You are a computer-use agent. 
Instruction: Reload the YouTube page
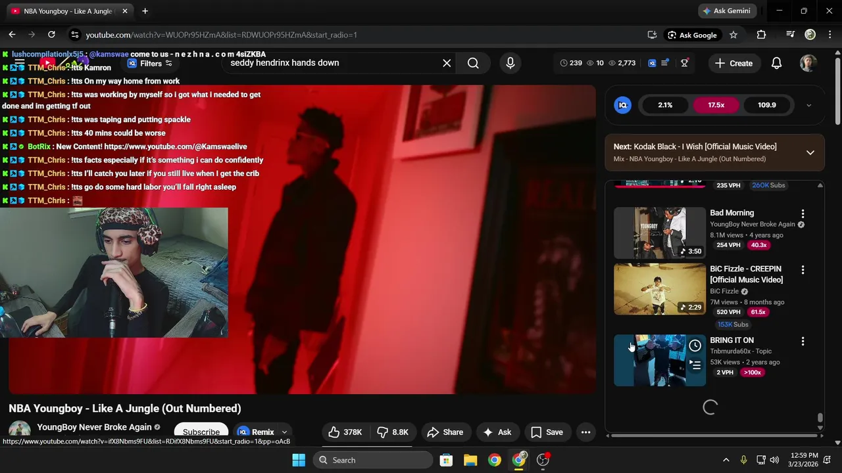tap(51, 35)
